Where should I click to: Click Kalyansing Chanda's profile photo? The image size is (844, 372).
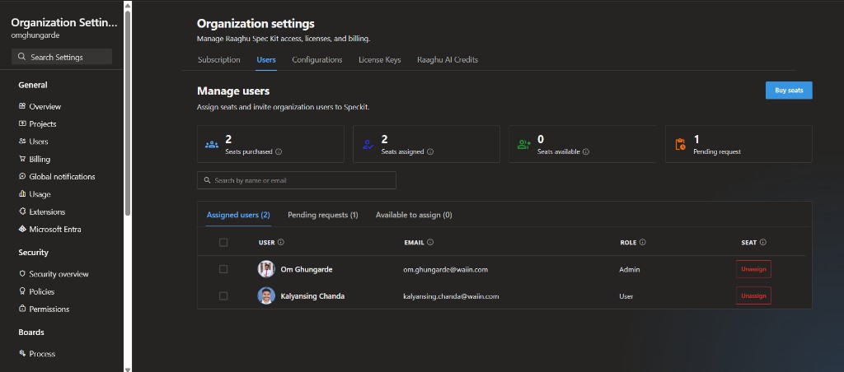coord(266,295)
